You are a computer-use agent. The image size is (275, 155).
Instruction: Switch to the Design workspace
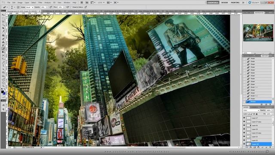click(x=224, y=3)
